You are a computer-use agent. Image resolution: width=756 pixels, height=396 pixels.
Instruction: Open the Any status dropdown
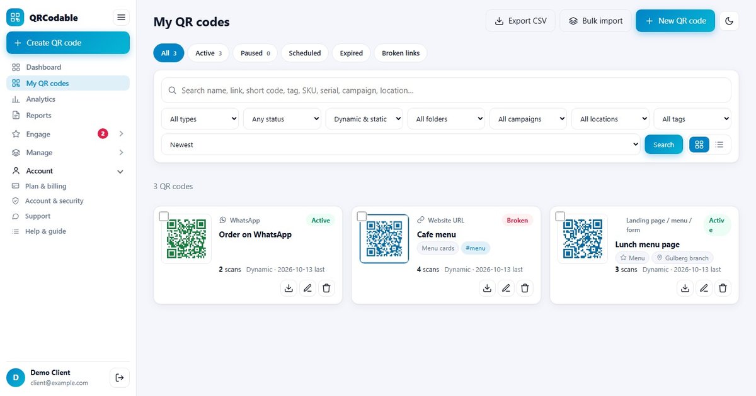(x=282, y=119)
